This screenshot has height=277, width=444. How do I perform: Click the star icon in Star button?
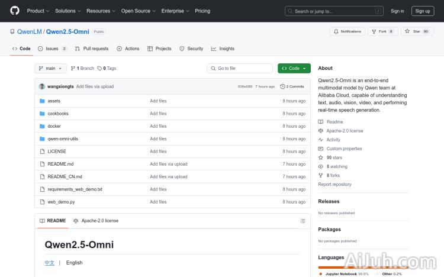click(407, 31)
